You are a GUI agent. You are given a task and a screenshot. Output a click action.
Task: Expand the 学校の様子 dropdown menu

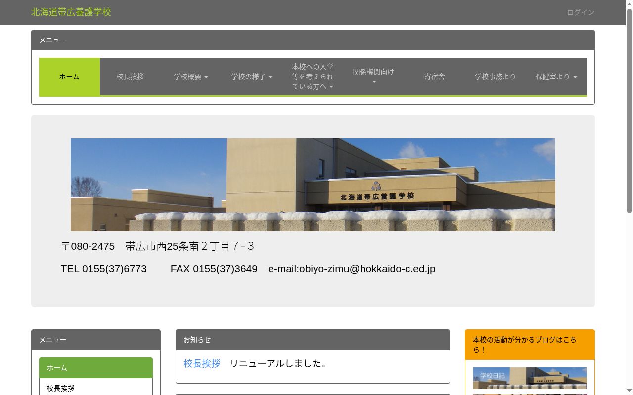(252, 77)
